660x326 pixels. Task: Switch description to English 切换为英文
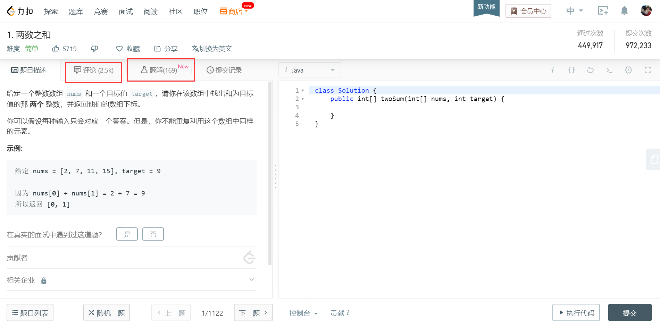point(212,49)
